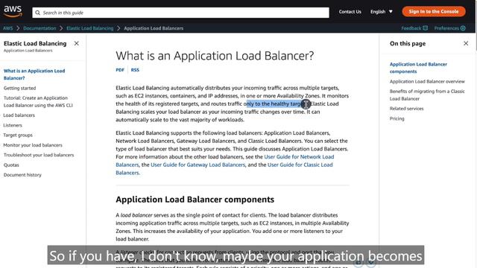The height and width of the screenshot is (268, 477).
Task: Close the On this page panel
Action: (466, 43)
